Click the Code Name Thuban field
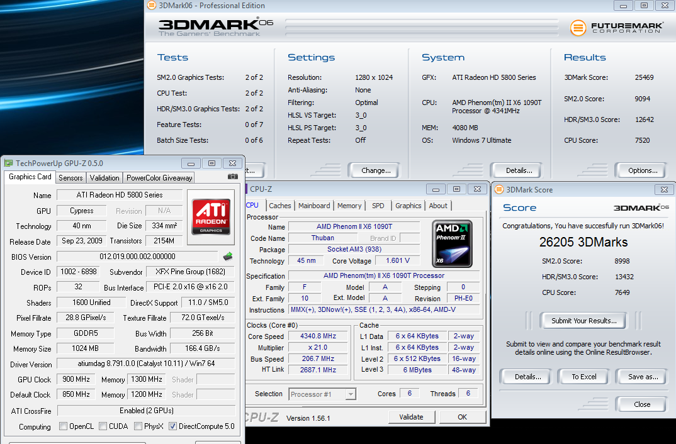 click(x=323, y=238)
